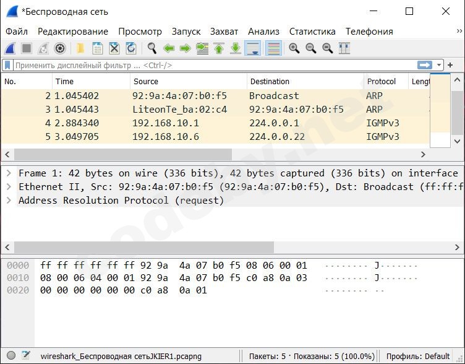Open the Запуск menu

tap(186, 32)
